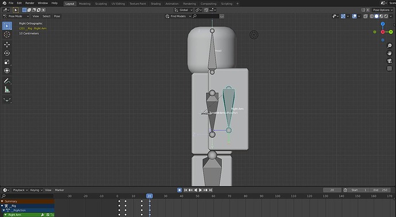Collapse the Summary channel
This screenshot has width=396, height=217.
coord(2,201)
